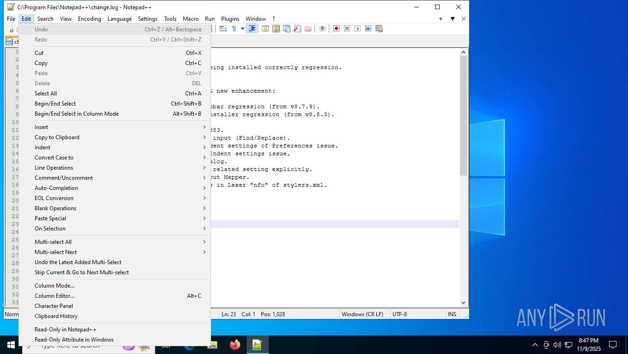Image resolution: width=628 pixels, height=354 pixels.
Task: Open dropdown arrow next to pilcrow icon
Action: click(242, 29)
